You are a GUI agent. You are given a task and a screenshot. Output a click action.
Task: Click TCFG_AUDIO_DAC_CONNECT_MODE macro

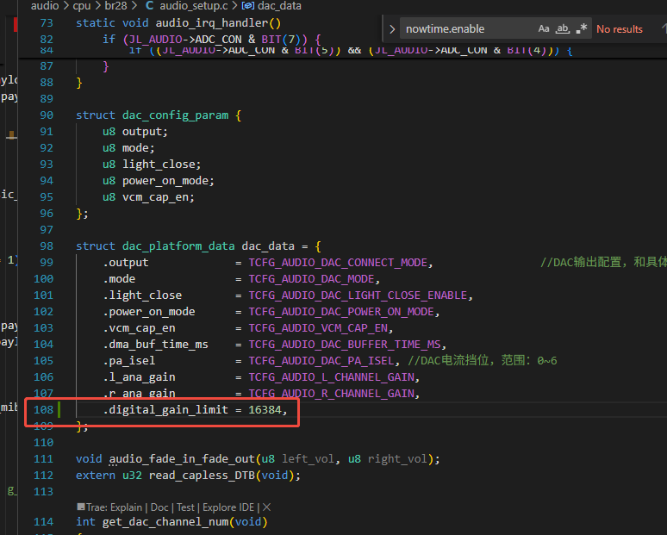[338, 263]
